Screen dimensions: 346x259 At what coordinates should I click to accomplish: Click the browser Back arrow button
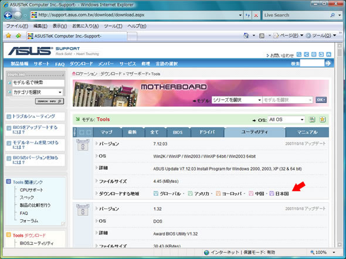[8, 15]
